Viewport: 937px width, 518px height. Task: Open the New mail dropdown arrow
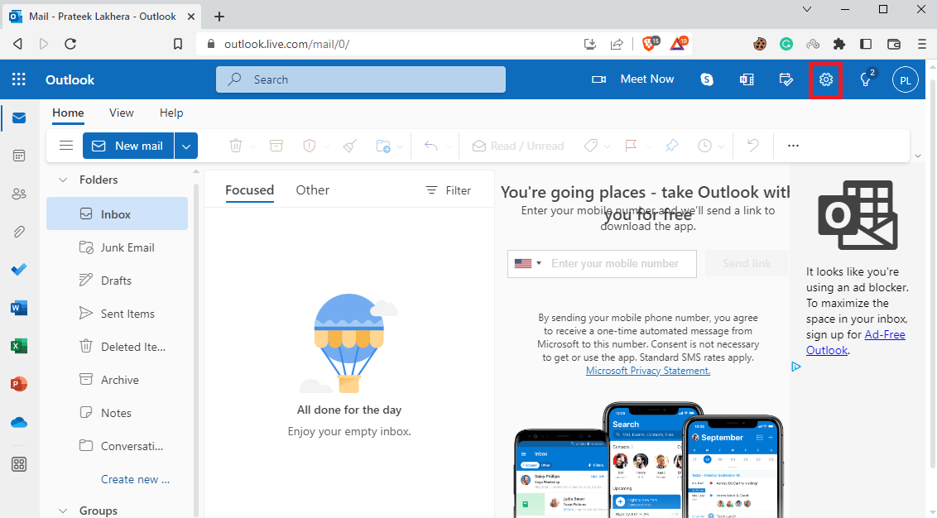click(x=186, y=146)
